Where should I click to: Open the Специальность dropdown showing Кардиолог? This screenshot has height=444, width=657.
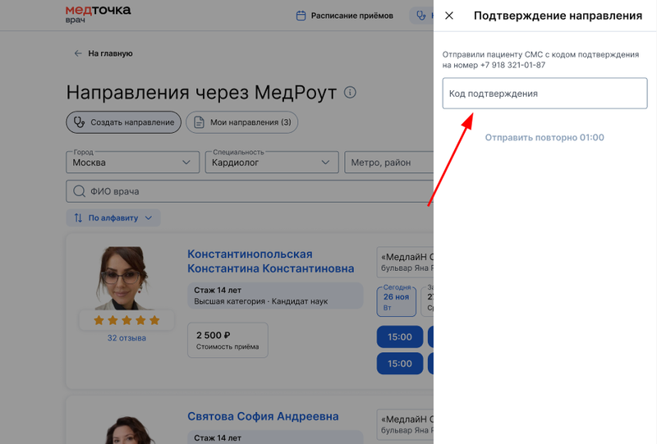272,162
